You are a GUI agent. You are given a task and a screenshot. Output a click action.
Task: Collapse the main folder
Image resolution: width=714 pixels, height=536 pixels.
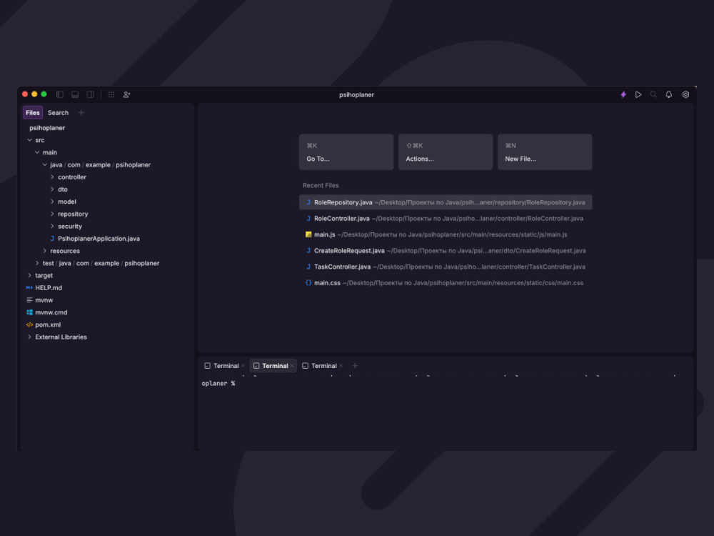[37, 152]
